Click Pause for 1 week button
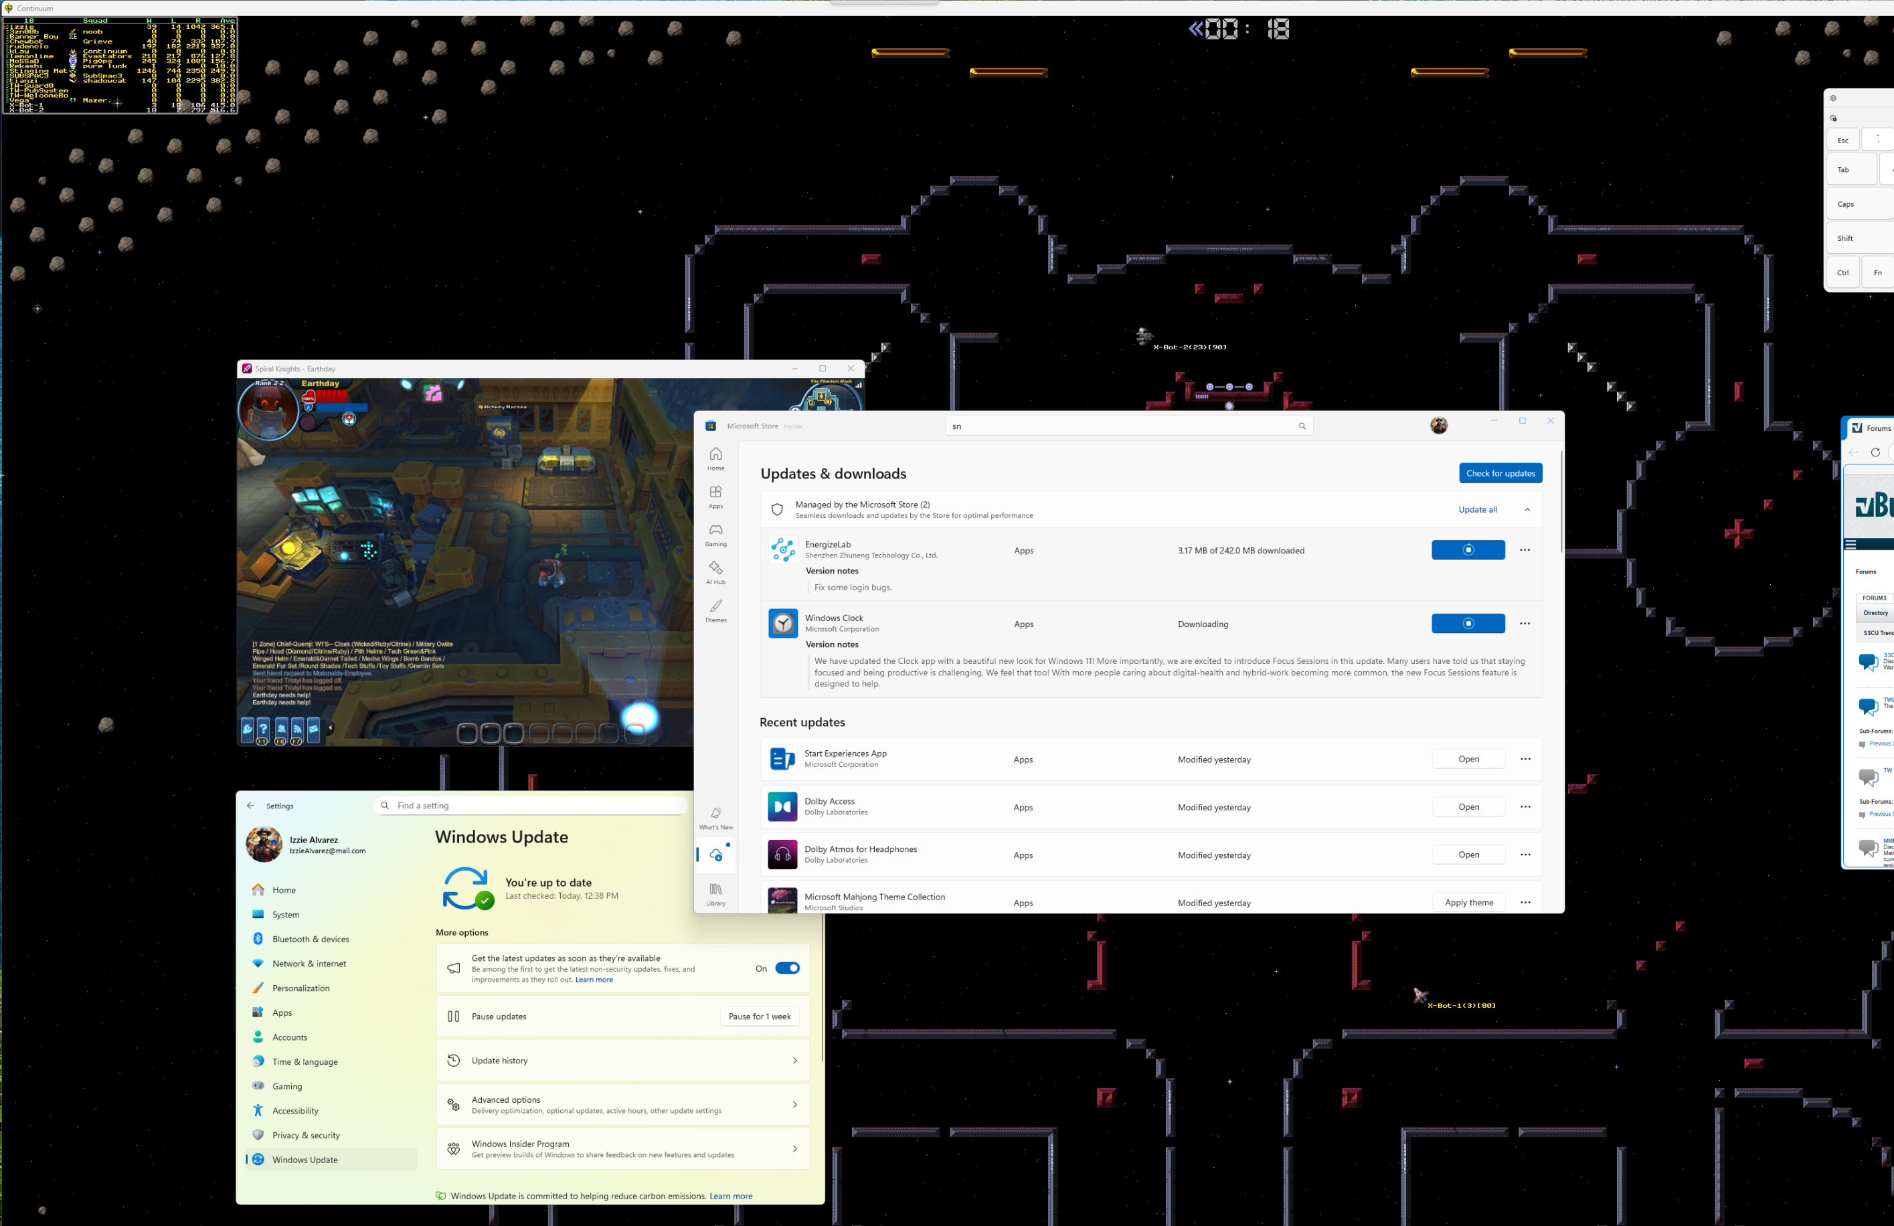 [759, 1017]
